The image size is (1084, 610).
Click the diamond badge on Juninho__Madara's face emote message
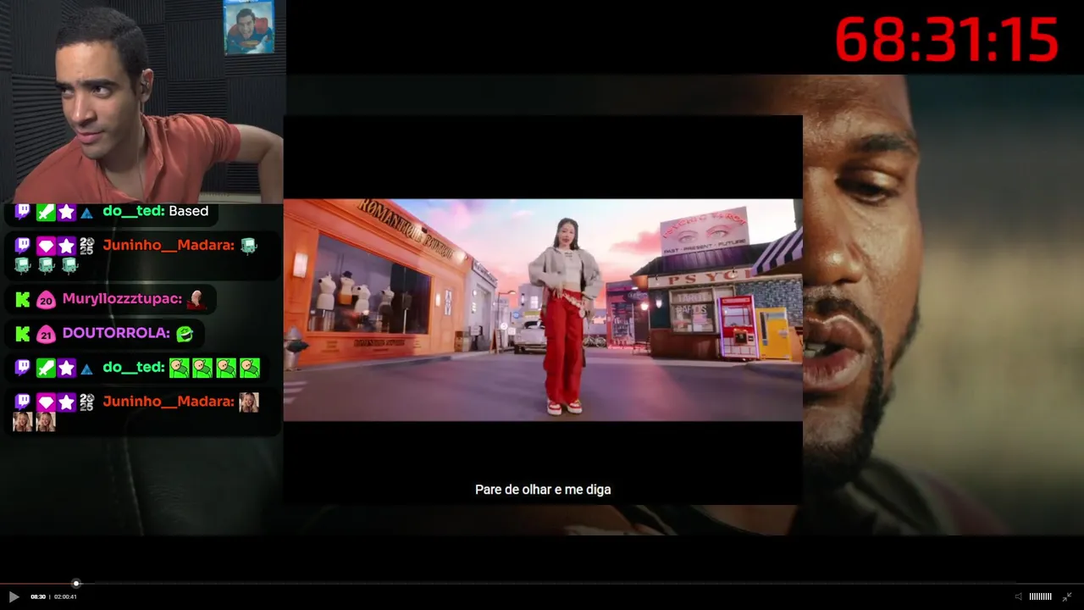click(x=46, y=402)
